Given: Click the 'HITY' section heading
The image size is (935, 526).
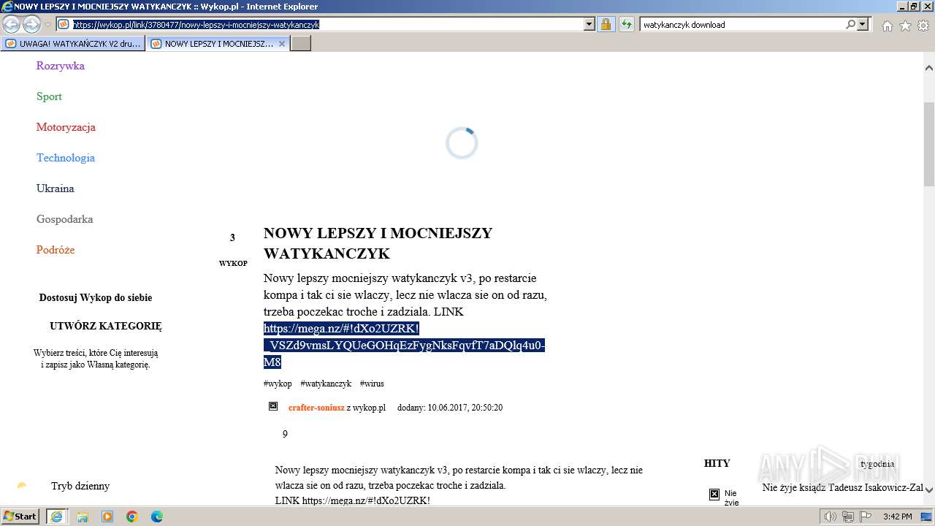Looking at the screenshot, I should click(717, 463).
